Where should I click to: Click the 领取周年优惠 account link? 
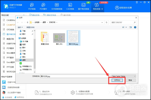coord(123,8)
